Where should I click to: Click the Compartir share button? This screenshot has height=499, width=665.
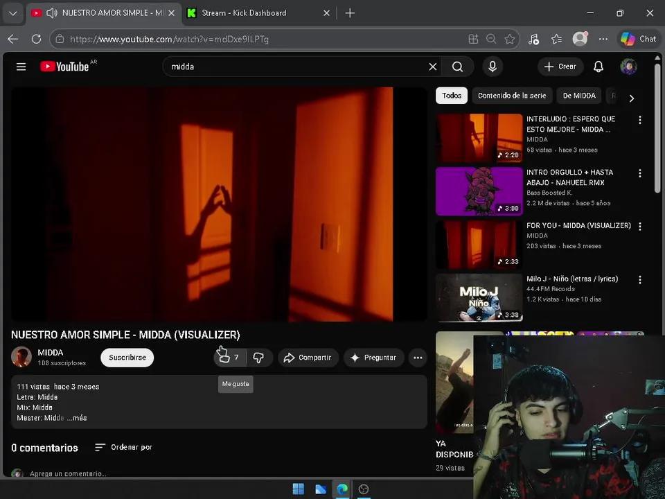tap(308, 357)
